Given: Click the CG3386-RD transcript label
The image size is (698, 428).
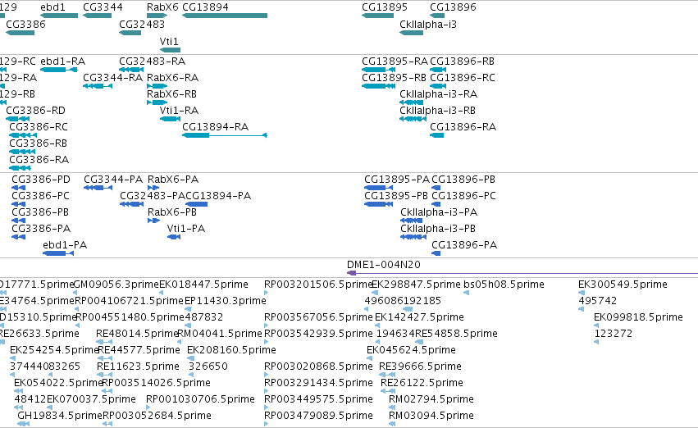Looking at the screenshot, I should point(35,111).
